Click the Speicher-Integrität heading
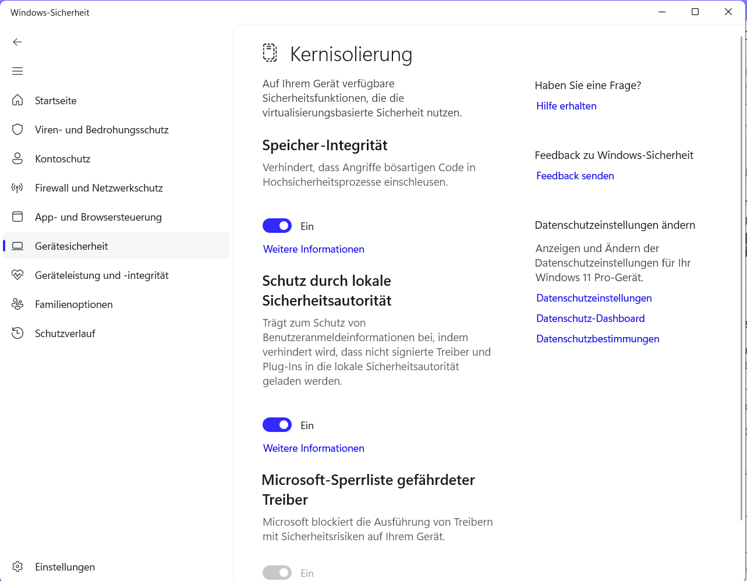Screen dimensions: 747x581 [325, 145]
